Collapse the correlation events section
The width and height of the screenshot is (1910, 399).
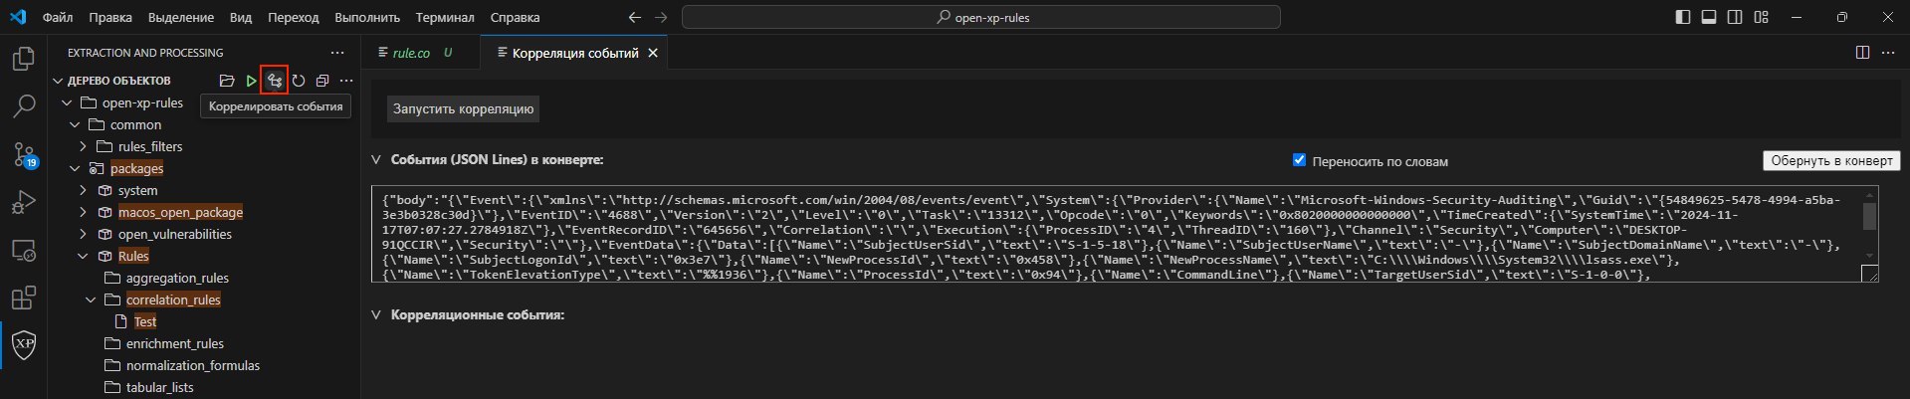[376, 315]
